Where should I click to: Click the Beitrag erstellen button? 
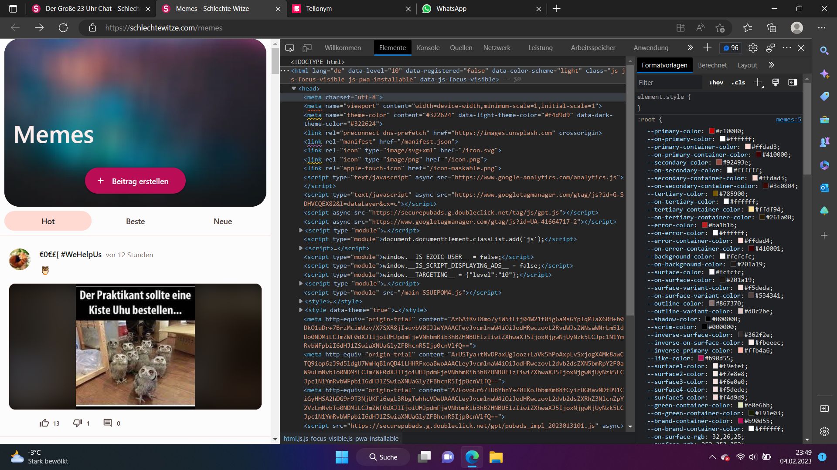[135, 181]
